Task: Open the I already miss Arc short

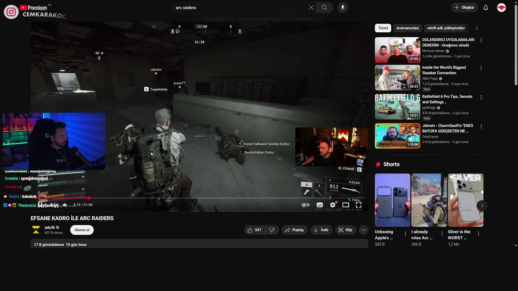Action: [429, 200]
